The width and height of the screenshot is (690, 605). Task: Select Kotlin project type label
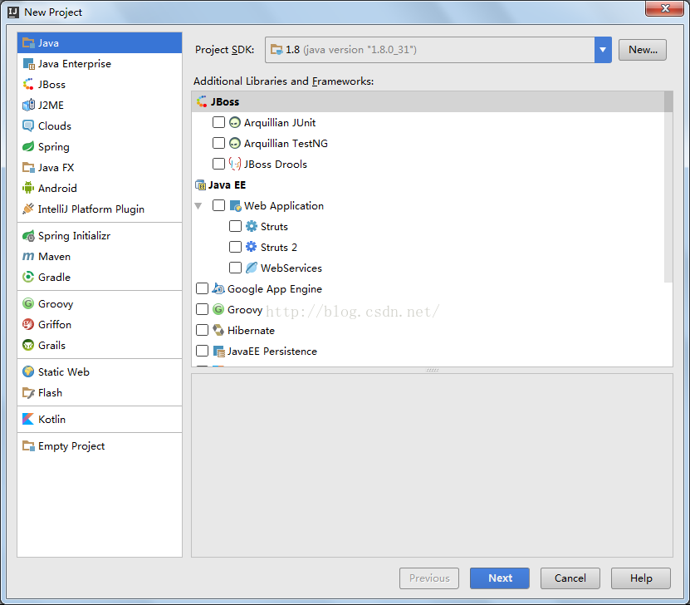[x=52, y=419]
